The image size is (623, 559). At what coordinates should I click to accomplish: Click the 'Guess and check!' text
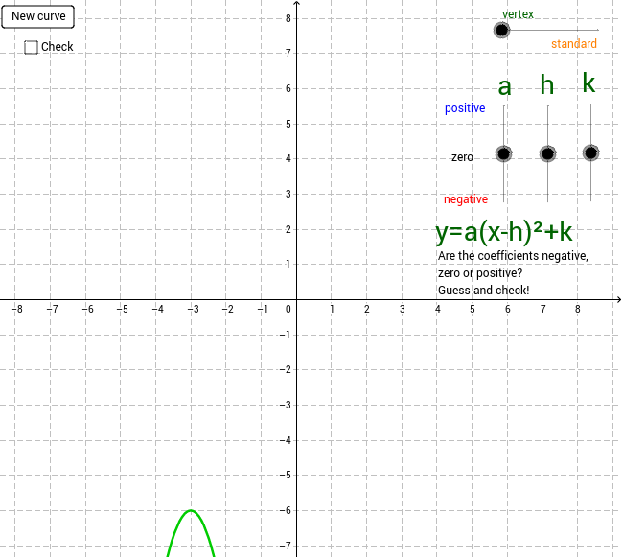click(483, 291)
